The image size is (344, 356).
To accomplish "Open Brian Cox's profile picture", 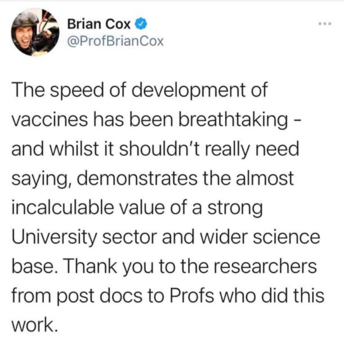I will pos(35,32).
